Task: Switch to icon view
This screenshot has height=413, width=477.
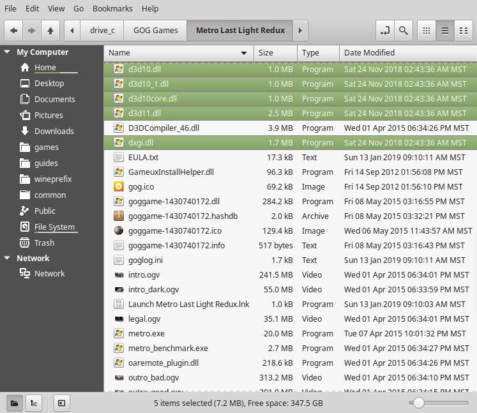Action: coord(427,31)
